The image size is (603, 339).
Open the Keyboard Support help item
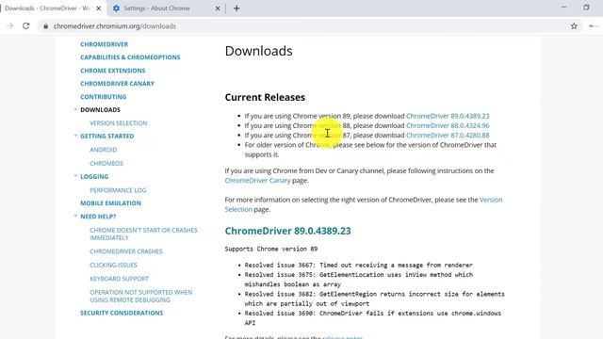(x=120, y=279)
